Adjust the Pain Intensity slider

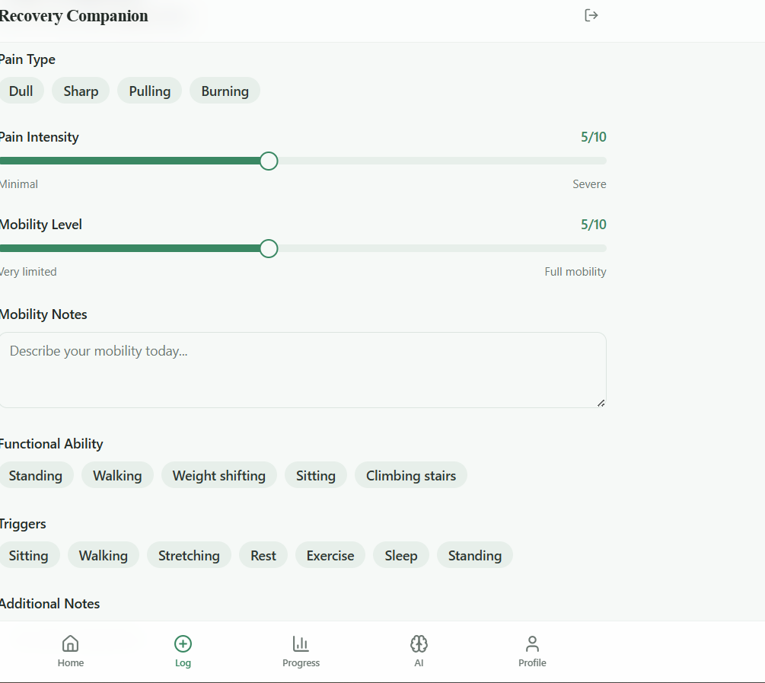pyautogui.click(x=268, y=161)
